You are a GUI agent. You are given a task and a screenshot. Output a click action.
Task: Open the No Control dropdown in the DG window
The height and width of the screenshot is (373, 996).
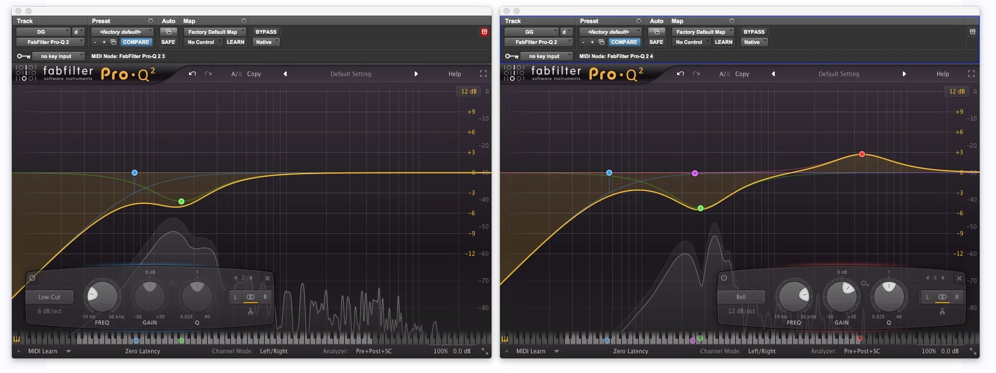[203, 42]
